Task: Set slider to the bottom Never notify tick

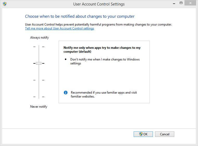Action: (39, 97)
